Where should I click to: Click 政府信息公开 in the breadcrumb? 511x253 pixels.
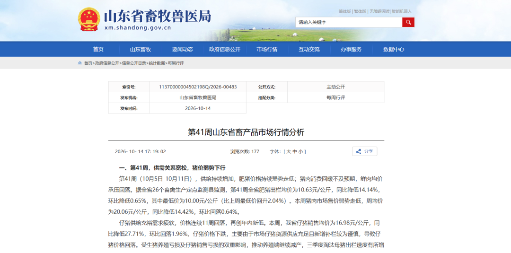pyautogui.click(x=107, y=63)
